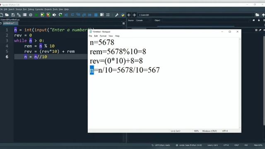
Task: Open Spyder Consoles menu
Action: (x=39, y=9)
